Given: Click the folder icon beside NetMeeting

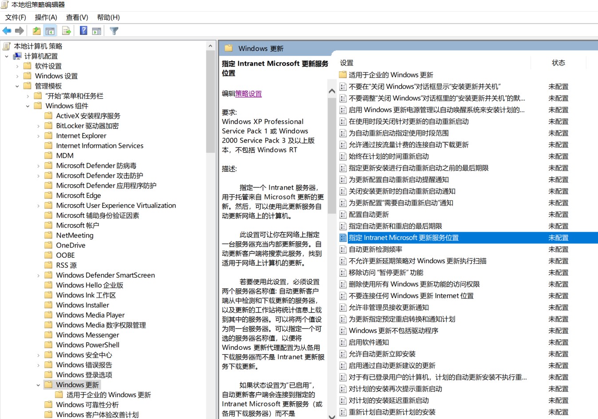Looking at the screenshot, I should pos(49,235).
